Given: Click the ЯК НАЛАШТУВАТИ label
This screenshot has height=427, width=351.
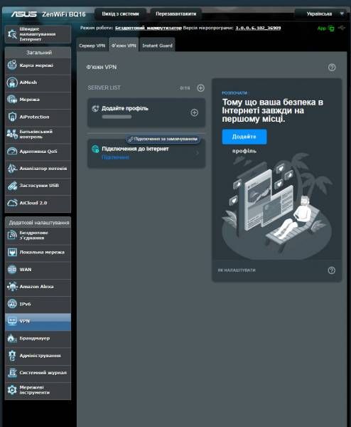Looking at the screenshot, I should 237,270.
